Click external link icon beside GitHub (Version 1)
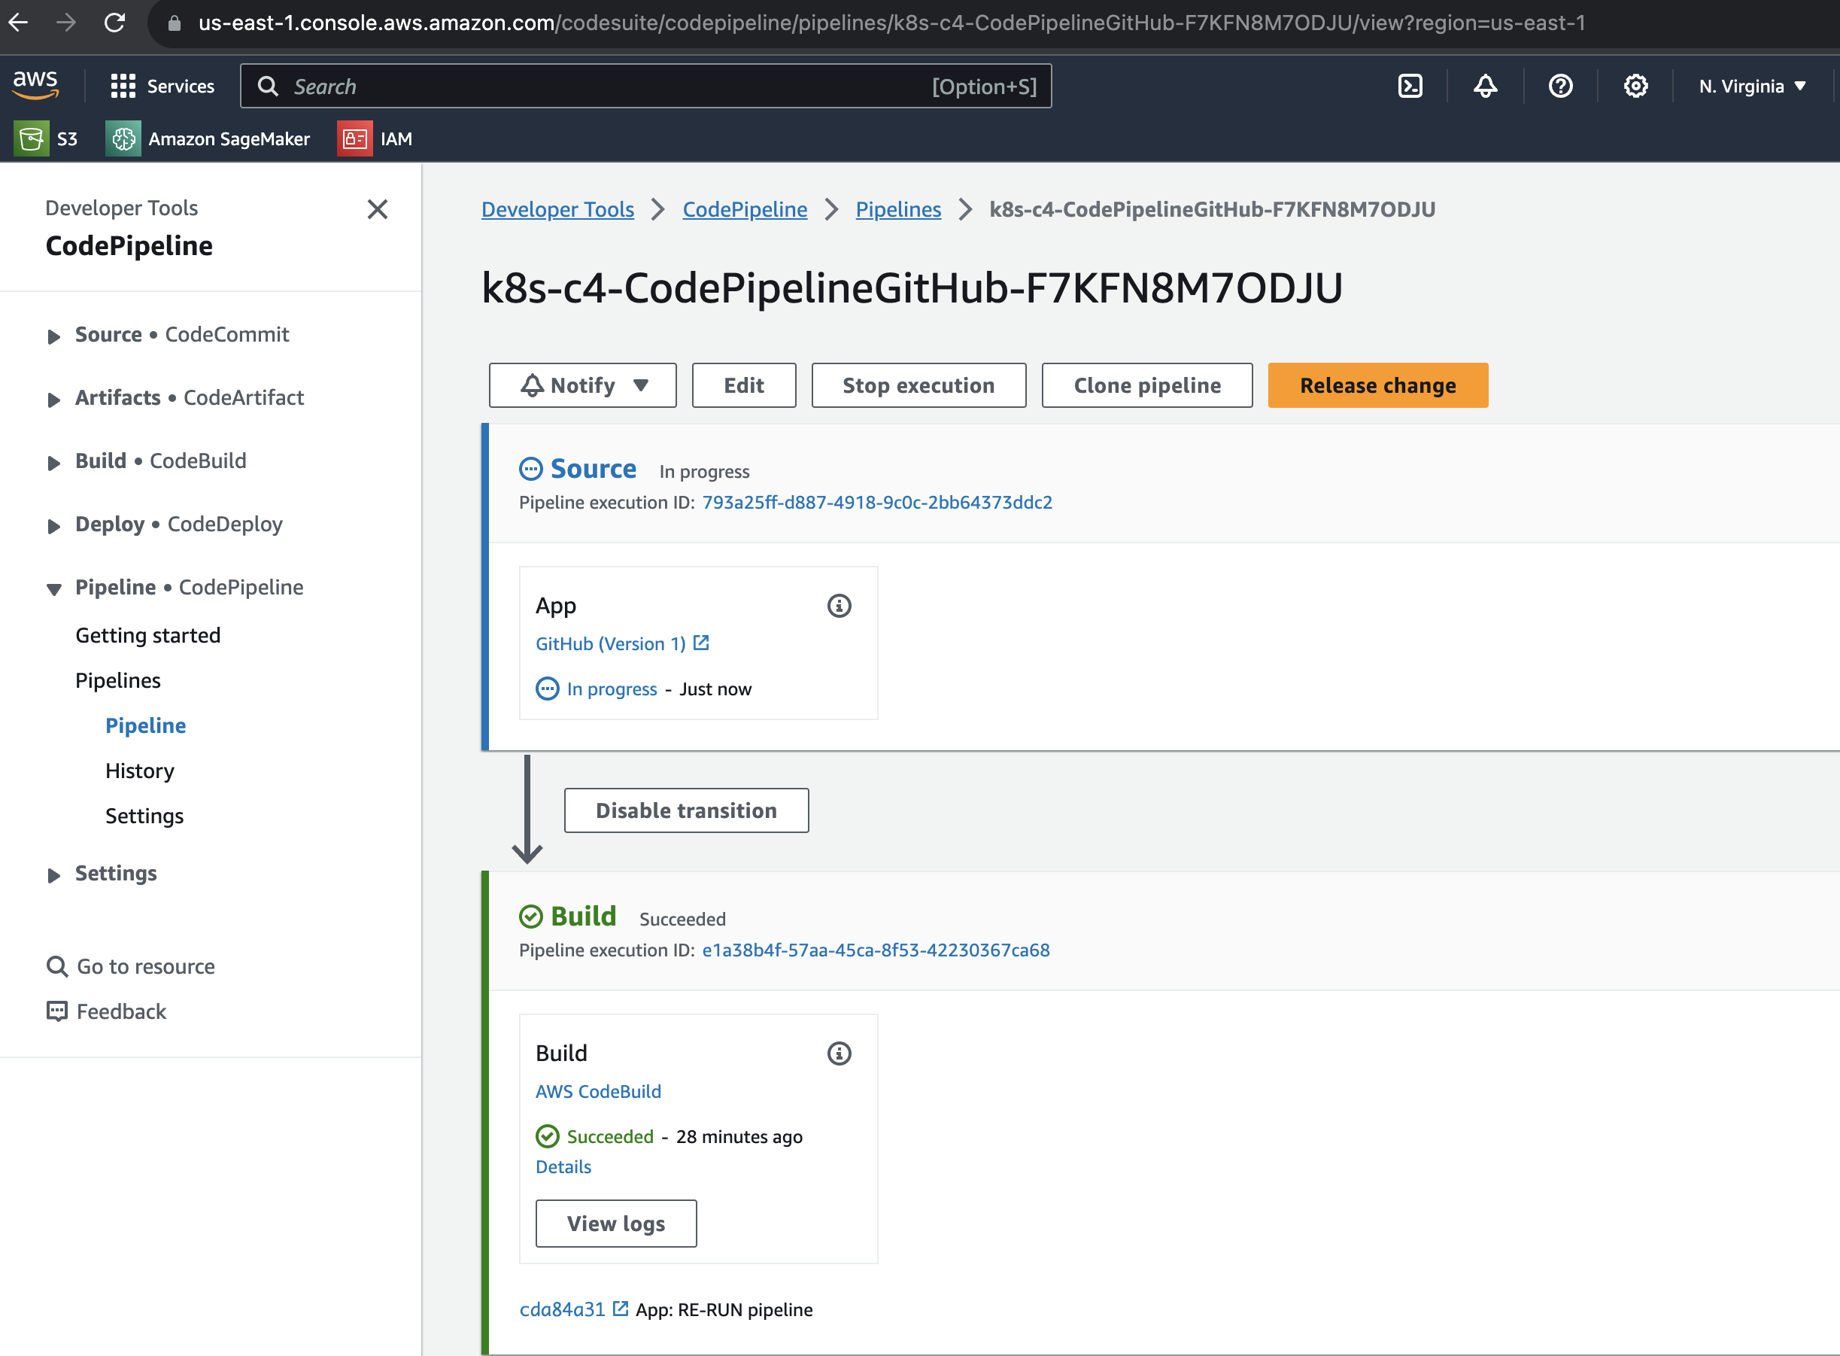Image resolution: width=1840 pixels, height=1356 pixels. pyautogui.click(x=700, y=643)
